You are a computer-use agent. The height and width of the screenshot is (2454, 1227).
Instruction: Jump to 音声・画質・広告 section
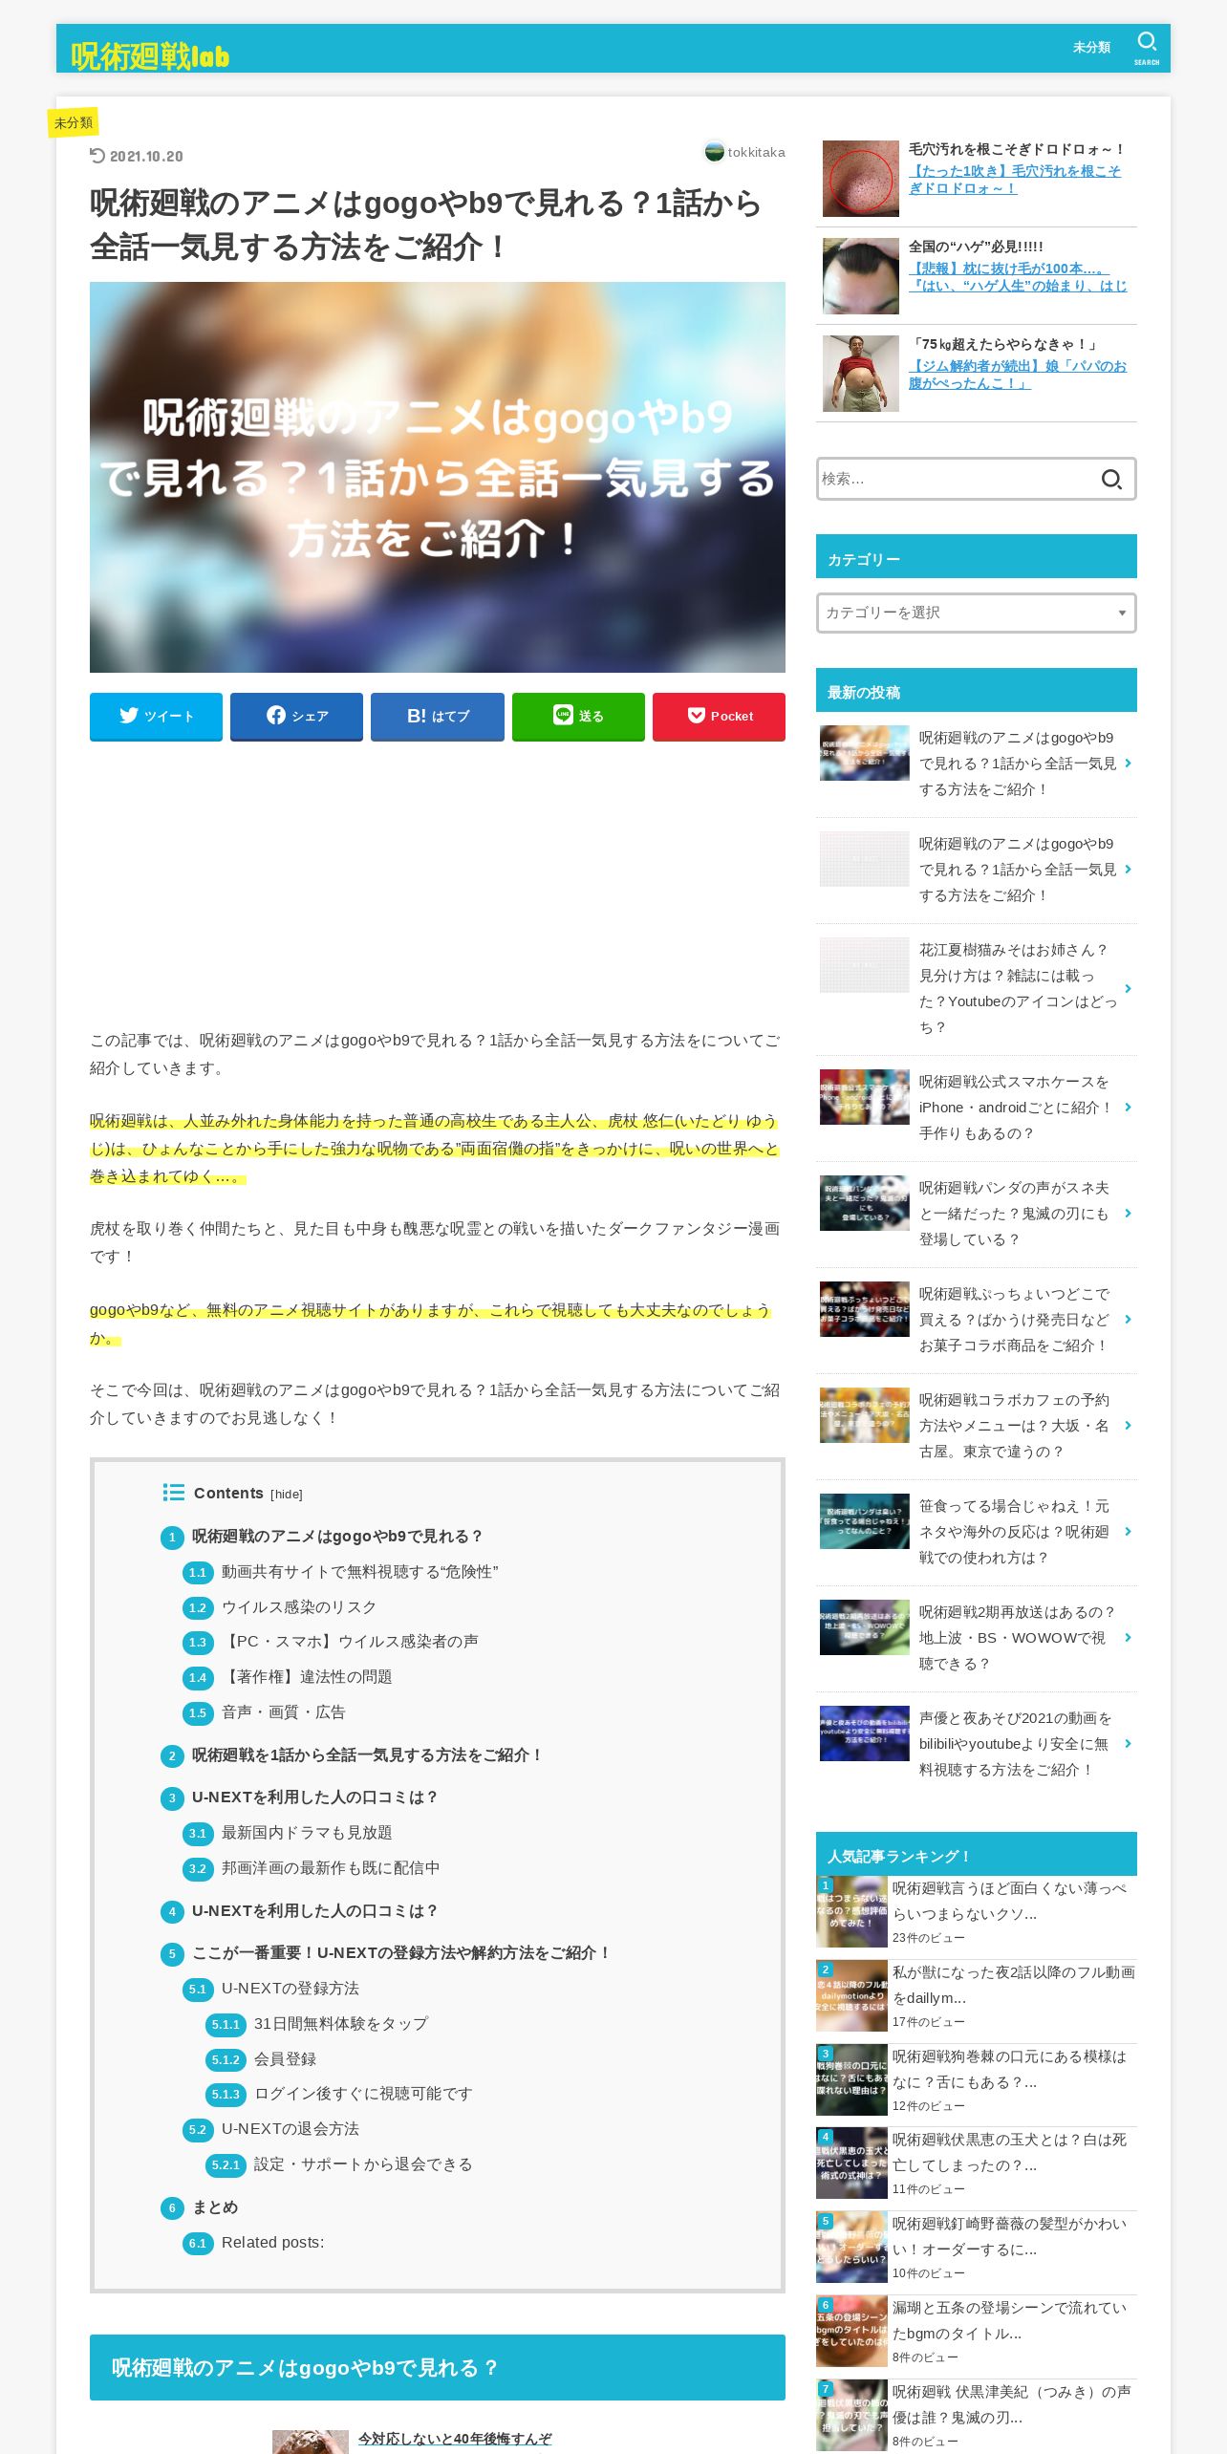point(283,1711)
